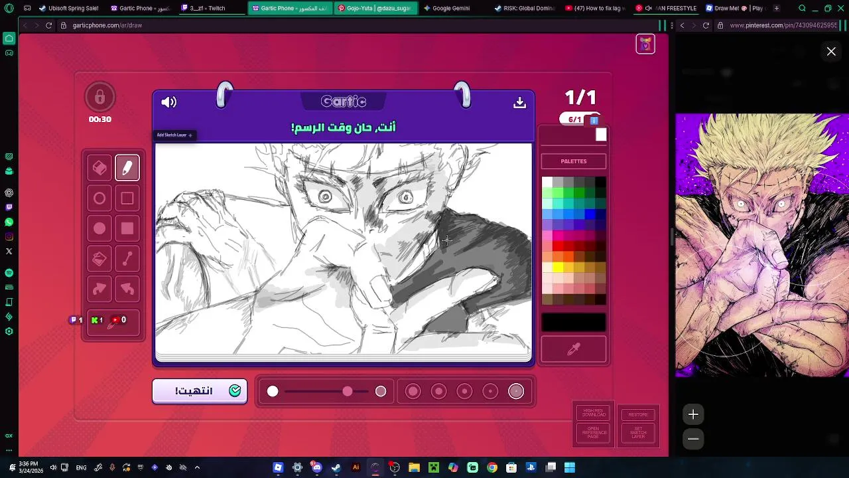Pick the pure blue color swatch
The width and height of the screenshot is (849, 478).
[590, 214]
